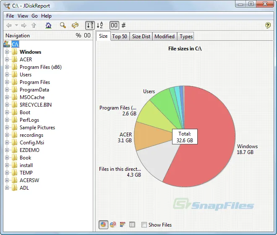Open the help question mark icon
Screen dimensions: 277x235
click(x=268, y=26)
